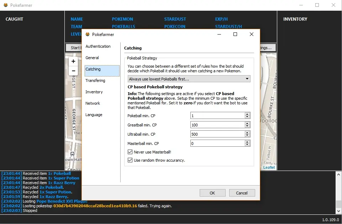Disable Use random throw accurancy checkbox
Viewport: 342px width, 224px height.
(130, 160)
